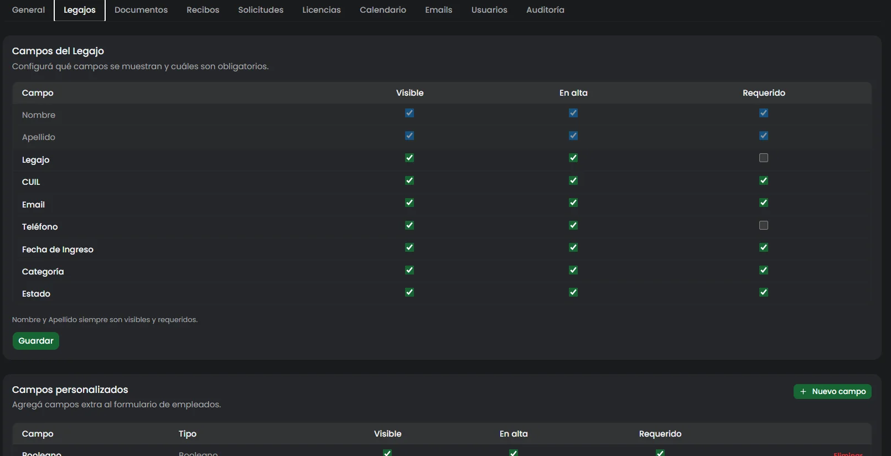The image size is (891, 456).
Task: Uncheck En alta for Fecha de Ingreso
Action: click(573, 247)
